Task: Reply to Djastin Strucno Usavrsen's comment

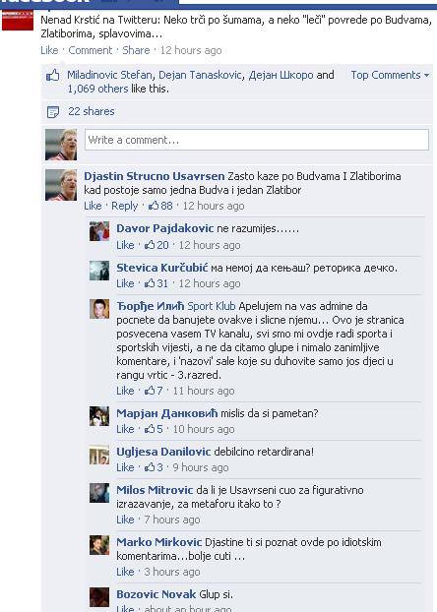Action: (x=125, y=206)
